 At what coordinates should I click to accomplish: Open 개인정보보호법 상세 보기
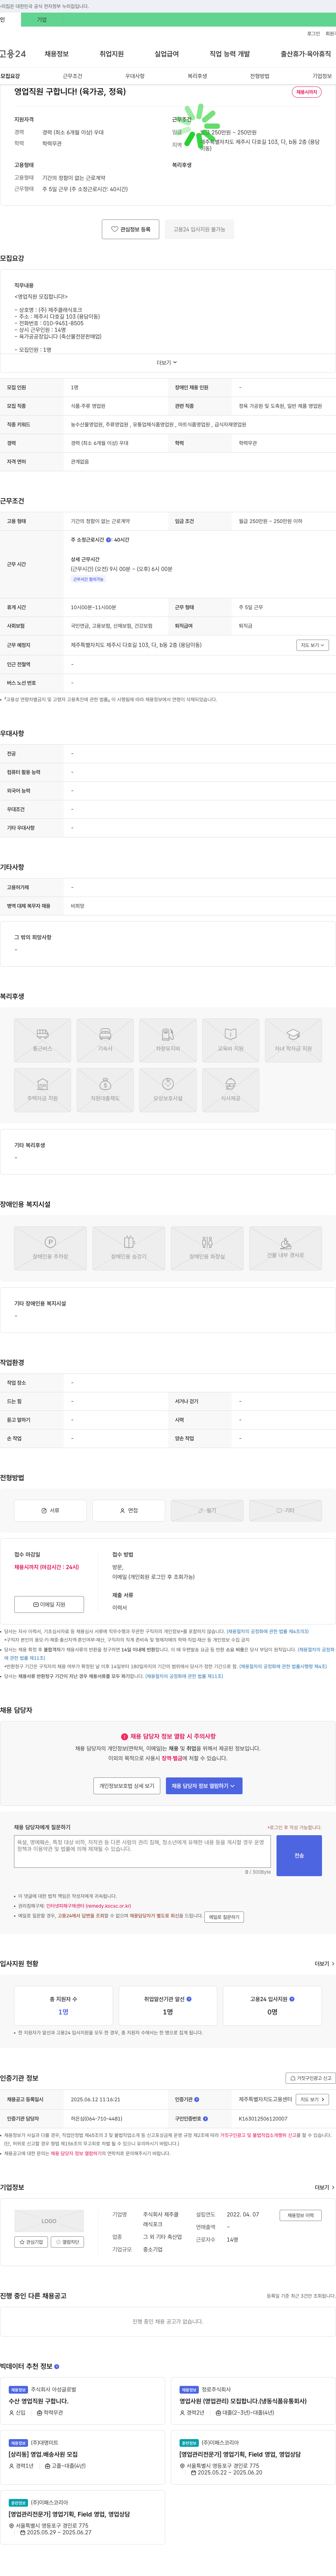tap(127, 1785)
